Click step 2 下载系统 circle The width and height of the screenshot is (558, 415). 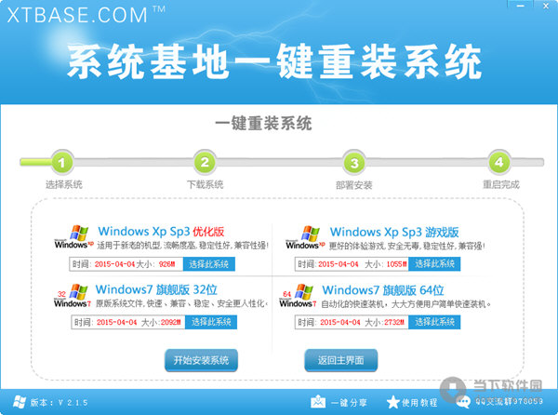click(x=206, y=163)
